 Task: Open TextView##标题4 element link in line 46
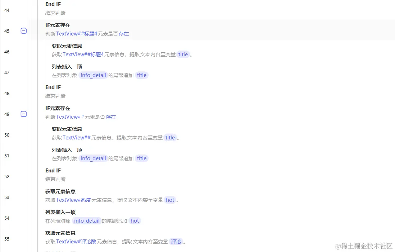click(x=83, y=54)
